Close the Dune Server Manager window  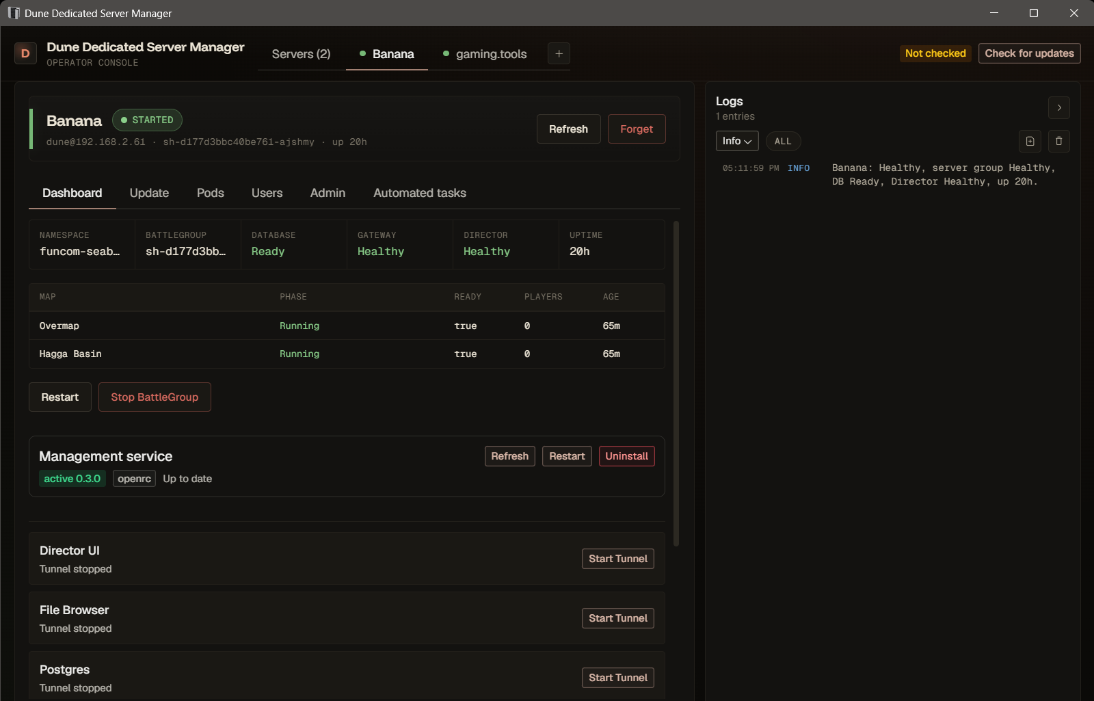coord(1074,13)
